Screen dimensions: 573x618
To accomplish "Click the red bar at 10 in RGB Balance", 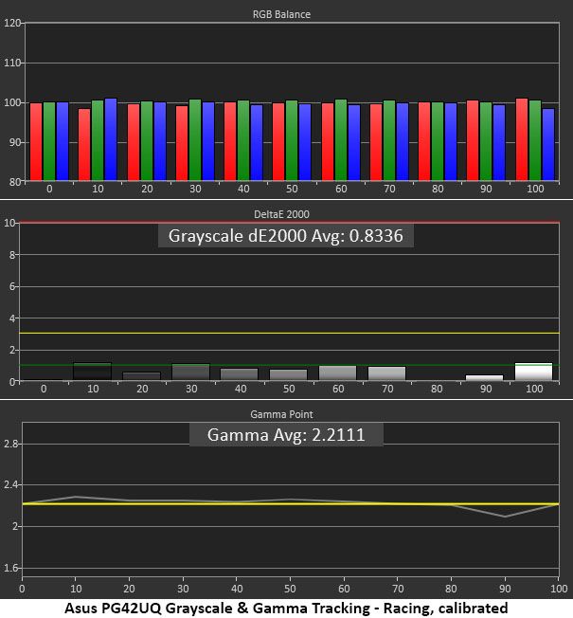I will coord(84,145).
